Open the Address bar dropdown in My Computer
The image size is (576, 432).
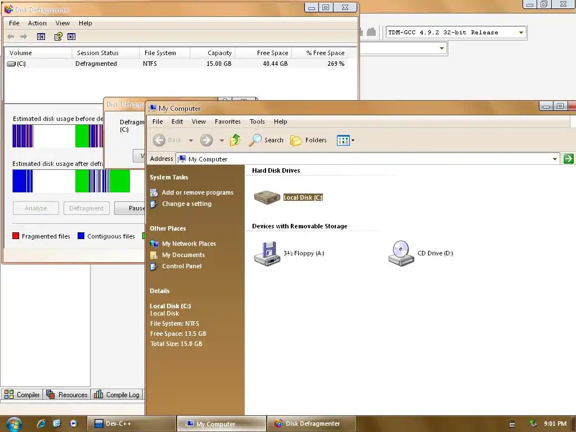point(555,159)
